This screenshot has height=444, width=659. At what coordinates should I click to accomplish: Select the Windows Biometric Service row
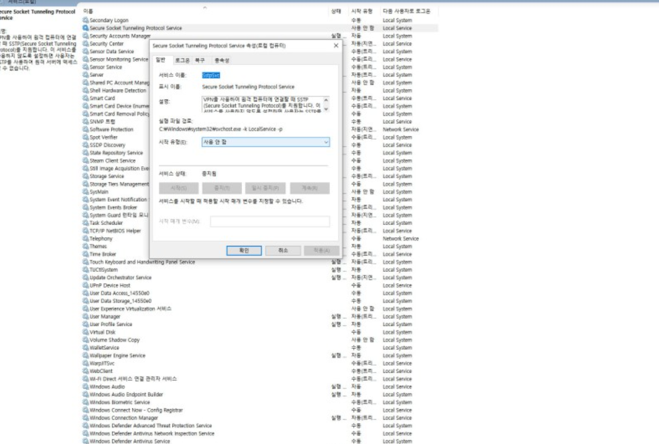point(259,402)
